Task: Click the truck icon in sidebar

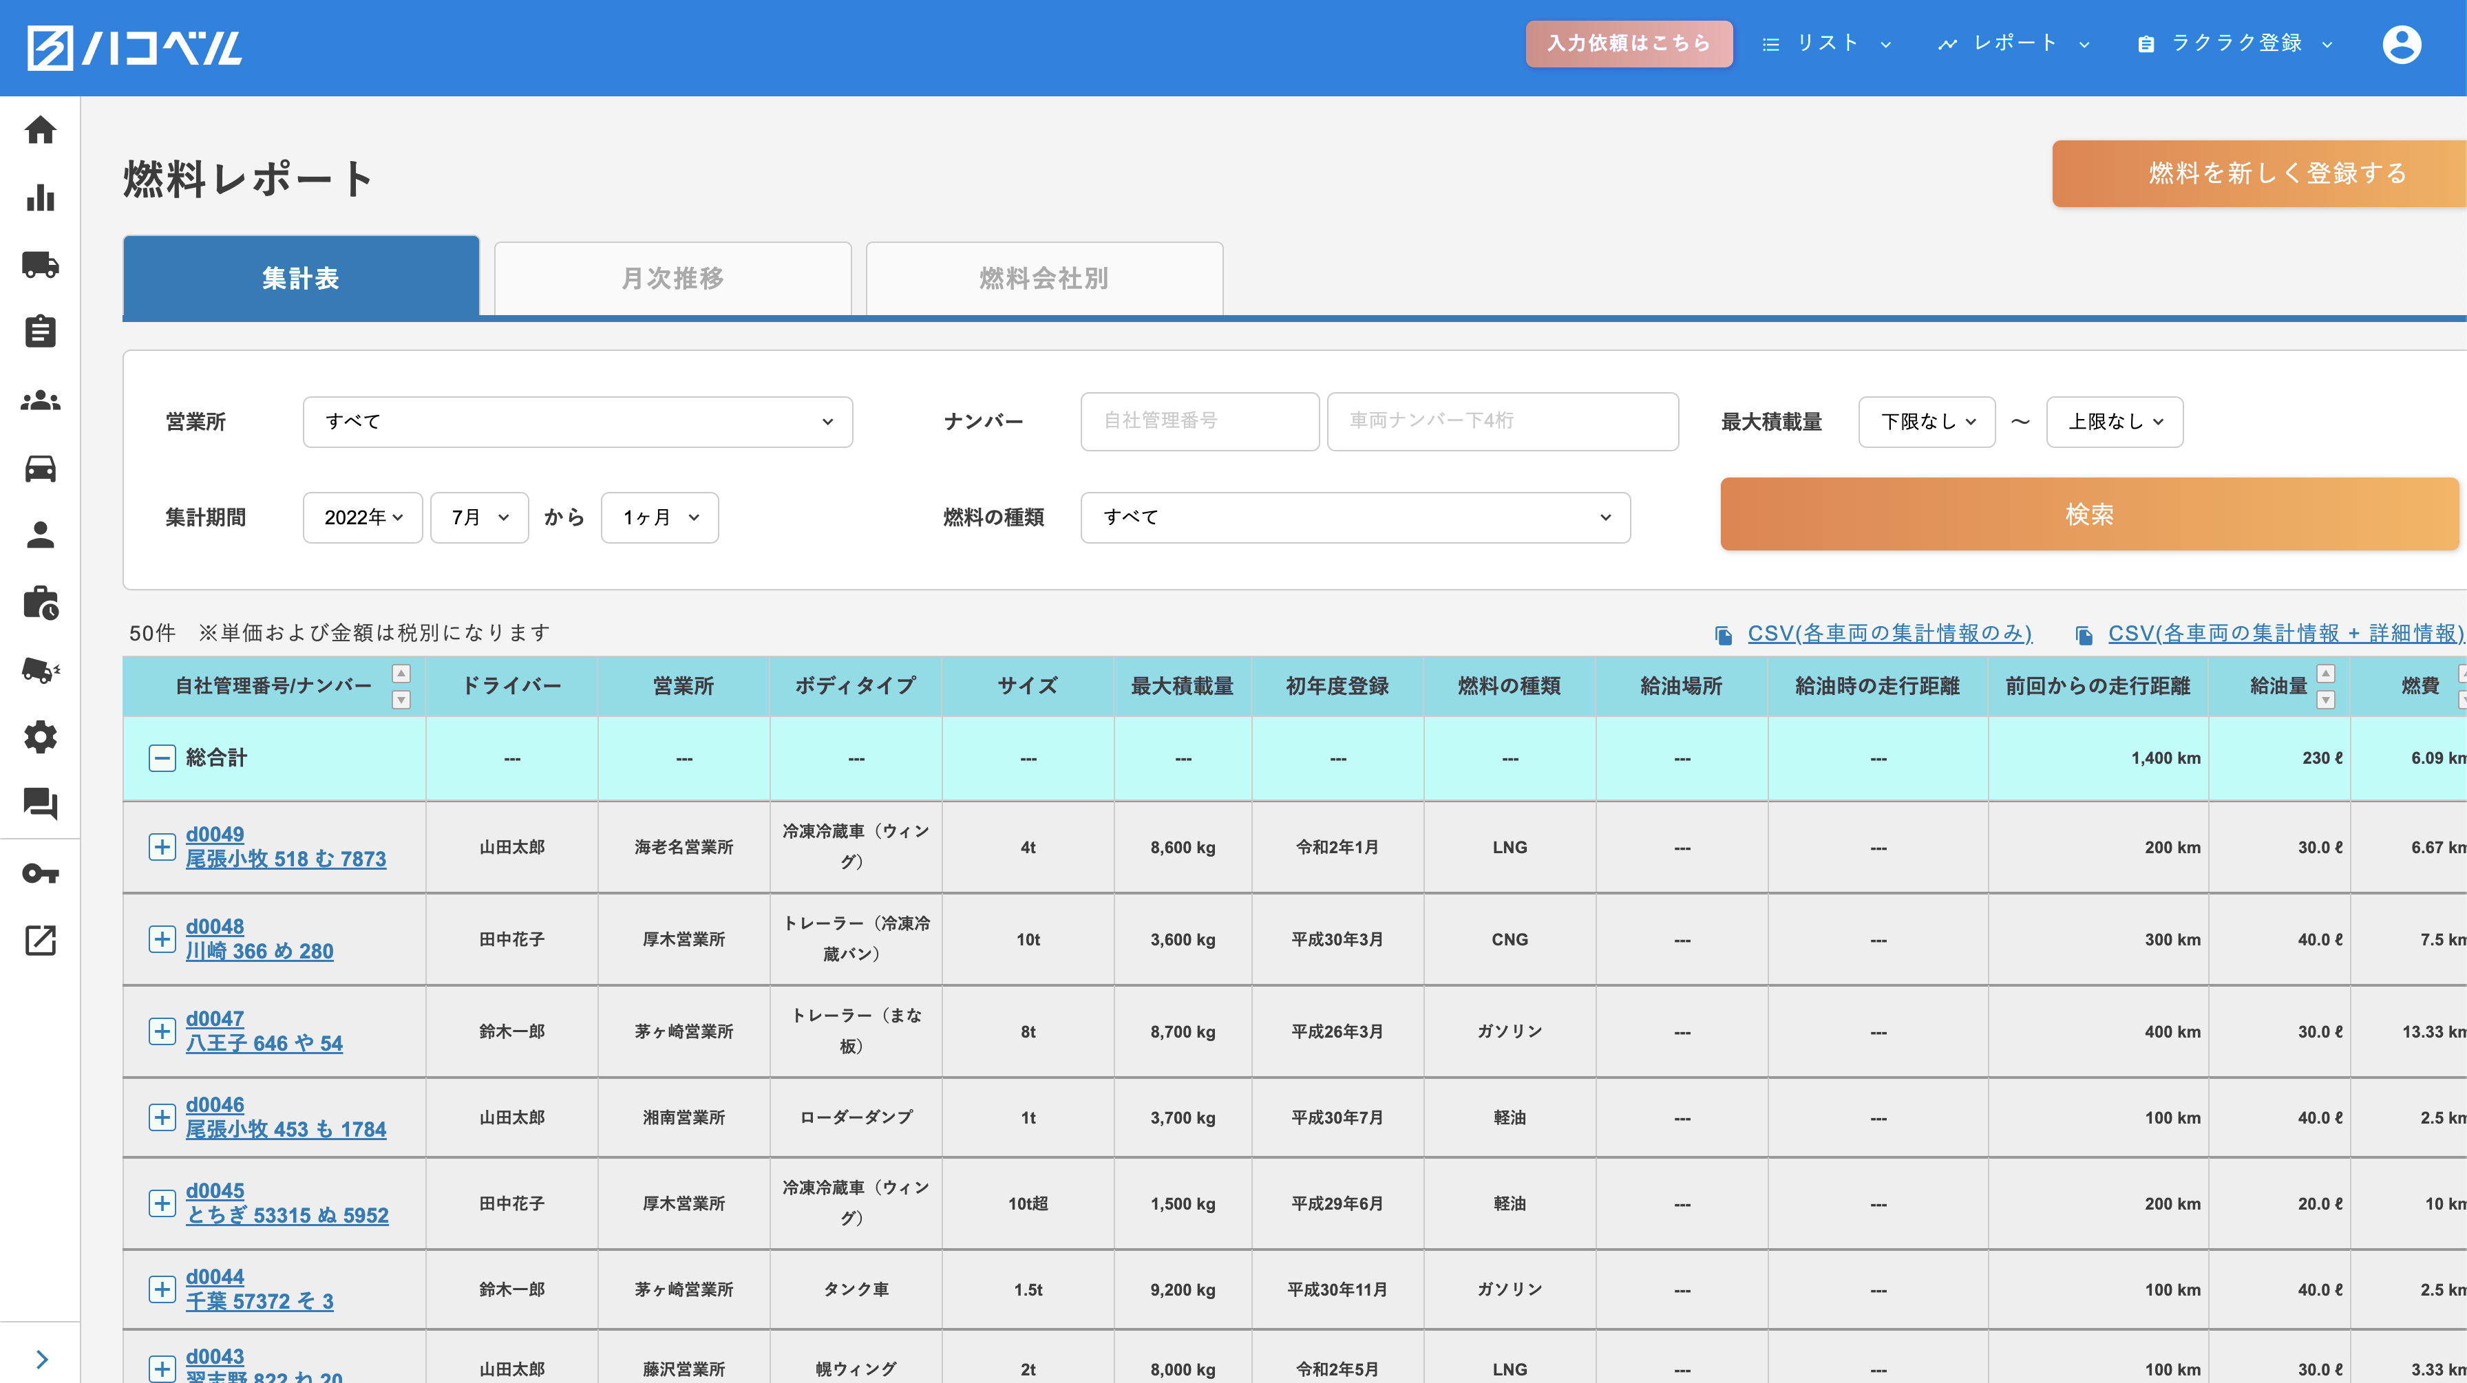Action: tap(40, 264)
